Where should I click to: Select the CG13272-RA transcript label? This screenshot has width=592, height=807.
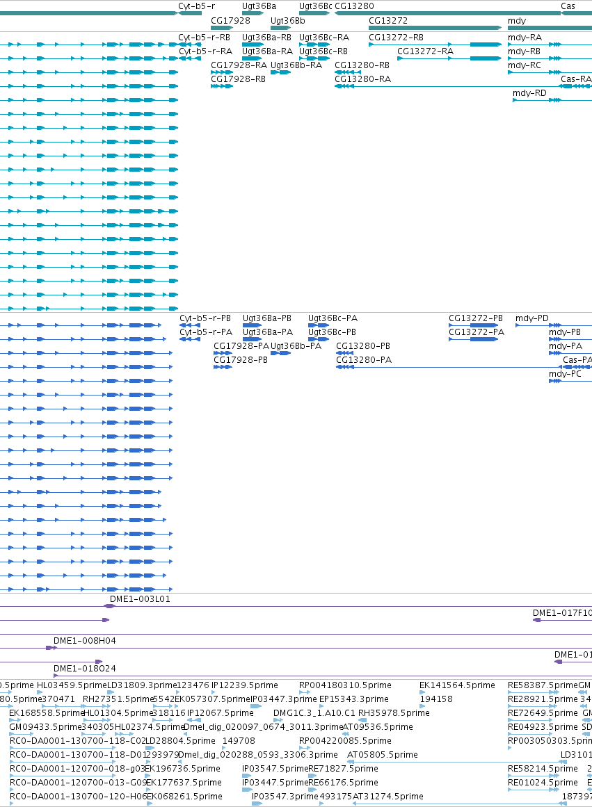(x=426, y=51)
